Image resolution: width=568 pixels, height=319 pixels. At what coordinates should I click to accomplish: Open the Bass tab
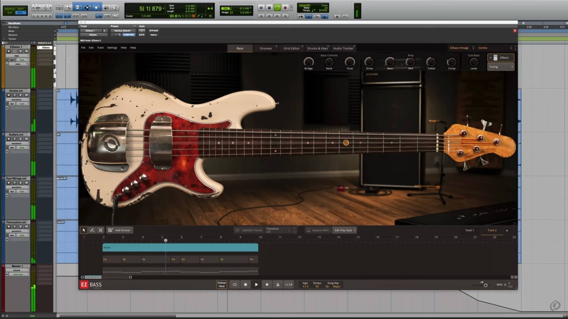240,48
